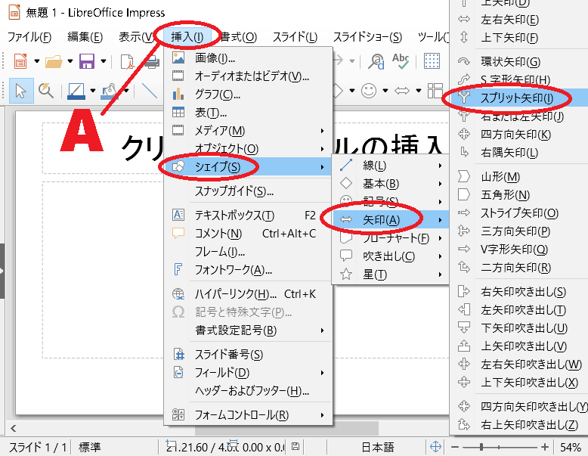
Task: Choose オーディオまたはビデオ(V)... menu entry
Action: point(248,76)
